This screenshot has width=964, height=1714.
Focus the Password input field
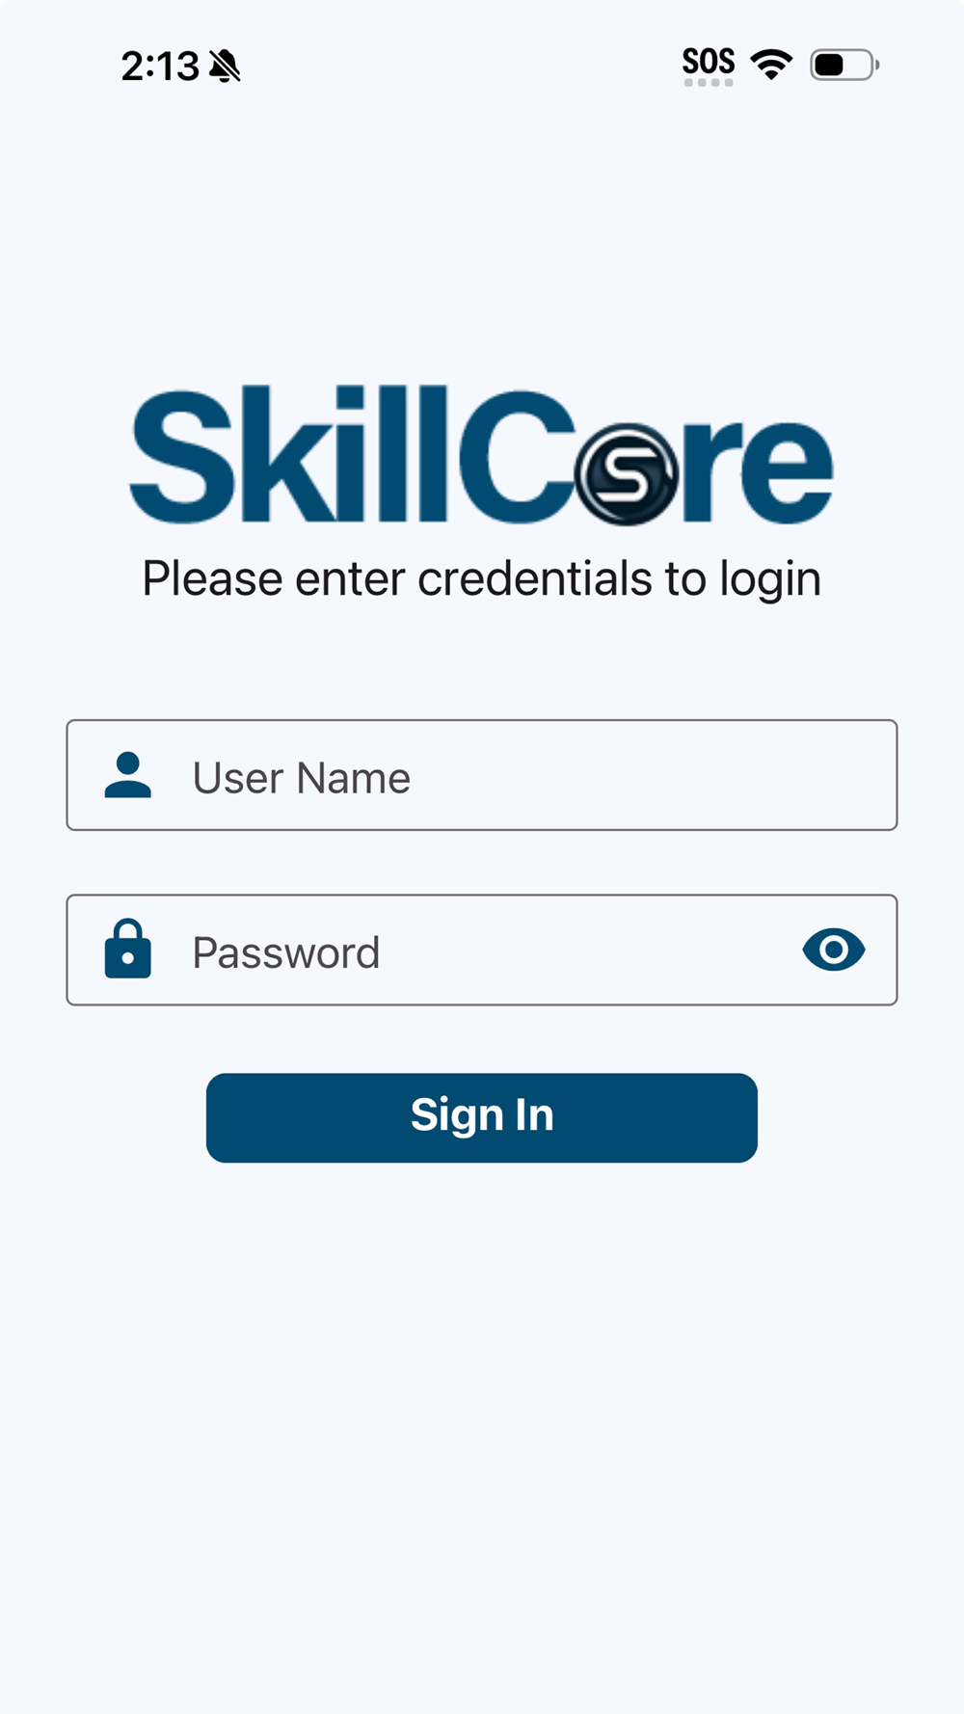coord(482,950)
